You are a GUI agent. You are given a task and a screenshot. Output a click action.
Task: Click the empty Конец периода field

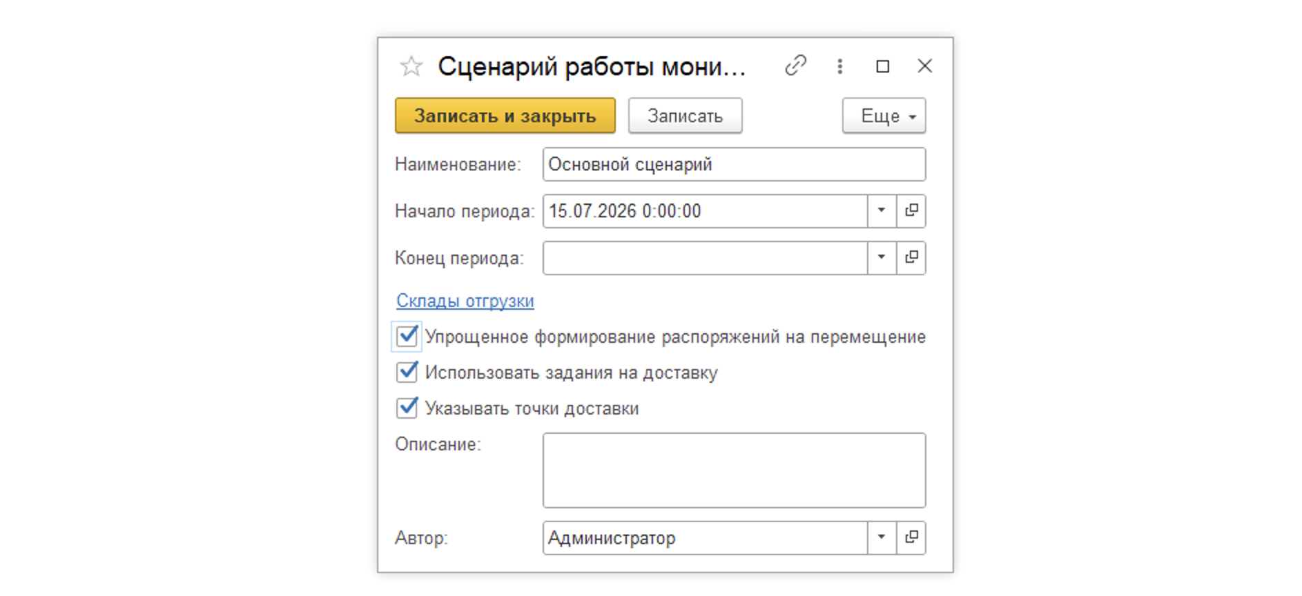(x=705, y=258)
